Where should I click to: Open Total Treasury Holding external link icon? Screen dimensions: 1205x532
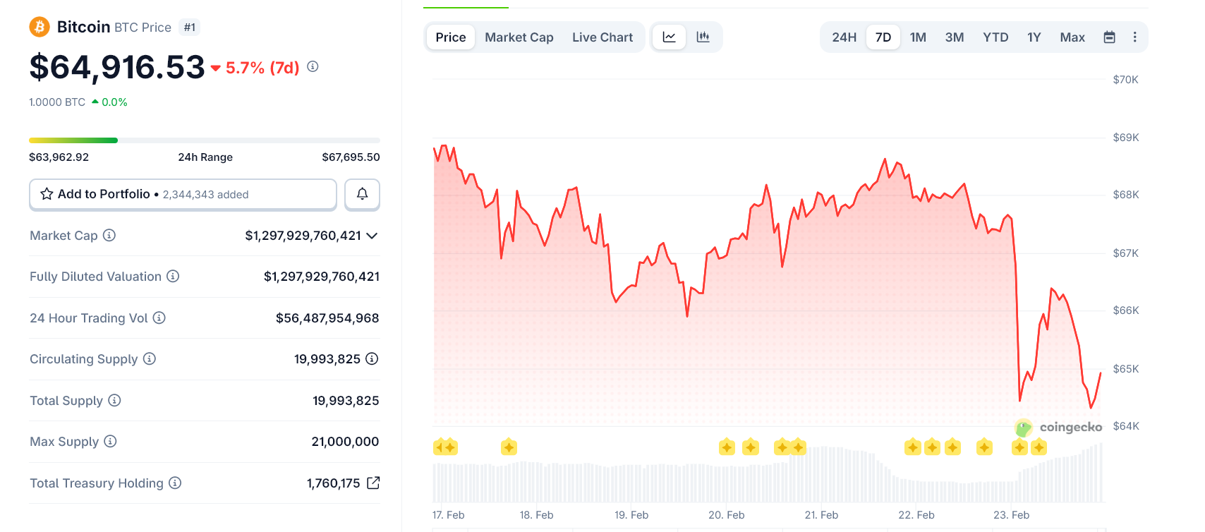(x=373, y=483)
